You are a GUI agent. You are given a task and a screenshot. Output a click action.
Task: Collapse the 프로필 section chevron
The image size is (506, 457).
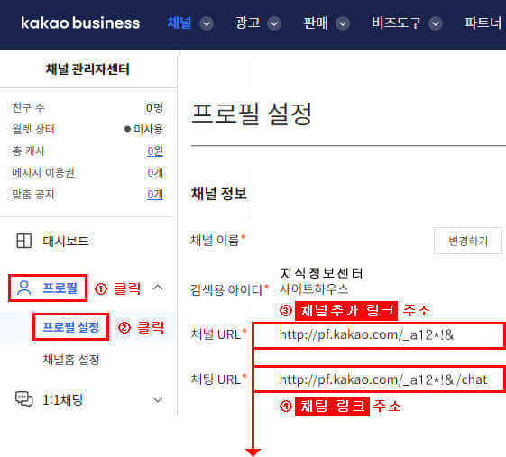pos(158,287)
